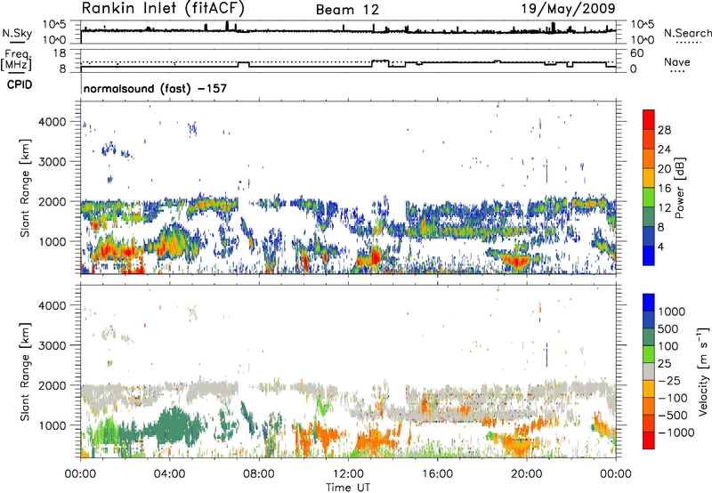Screen dimensions: 712x493
Task: Click the yellow segment of the power colorbar
Action: click(x=649, y=177)
